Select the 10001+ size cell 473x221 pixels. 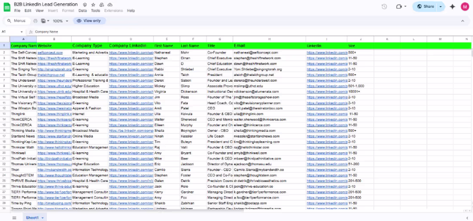point(360,92)
